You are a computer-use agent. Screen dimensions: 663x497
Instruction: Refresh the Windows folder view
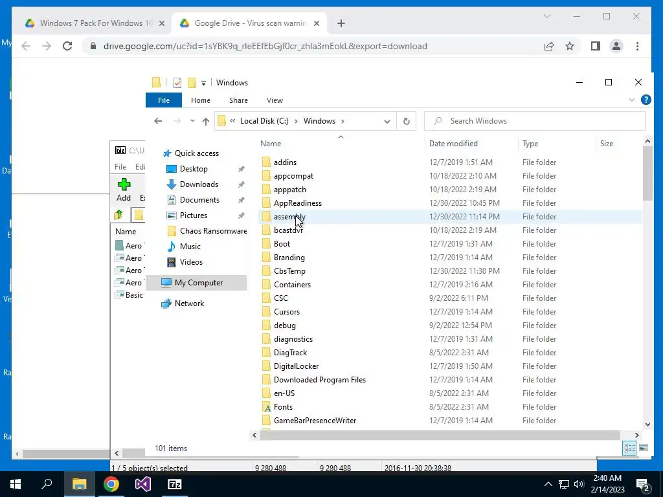(407, 121)
